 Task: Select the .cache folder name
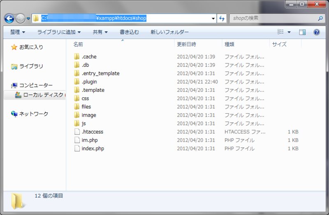[89, 57]
